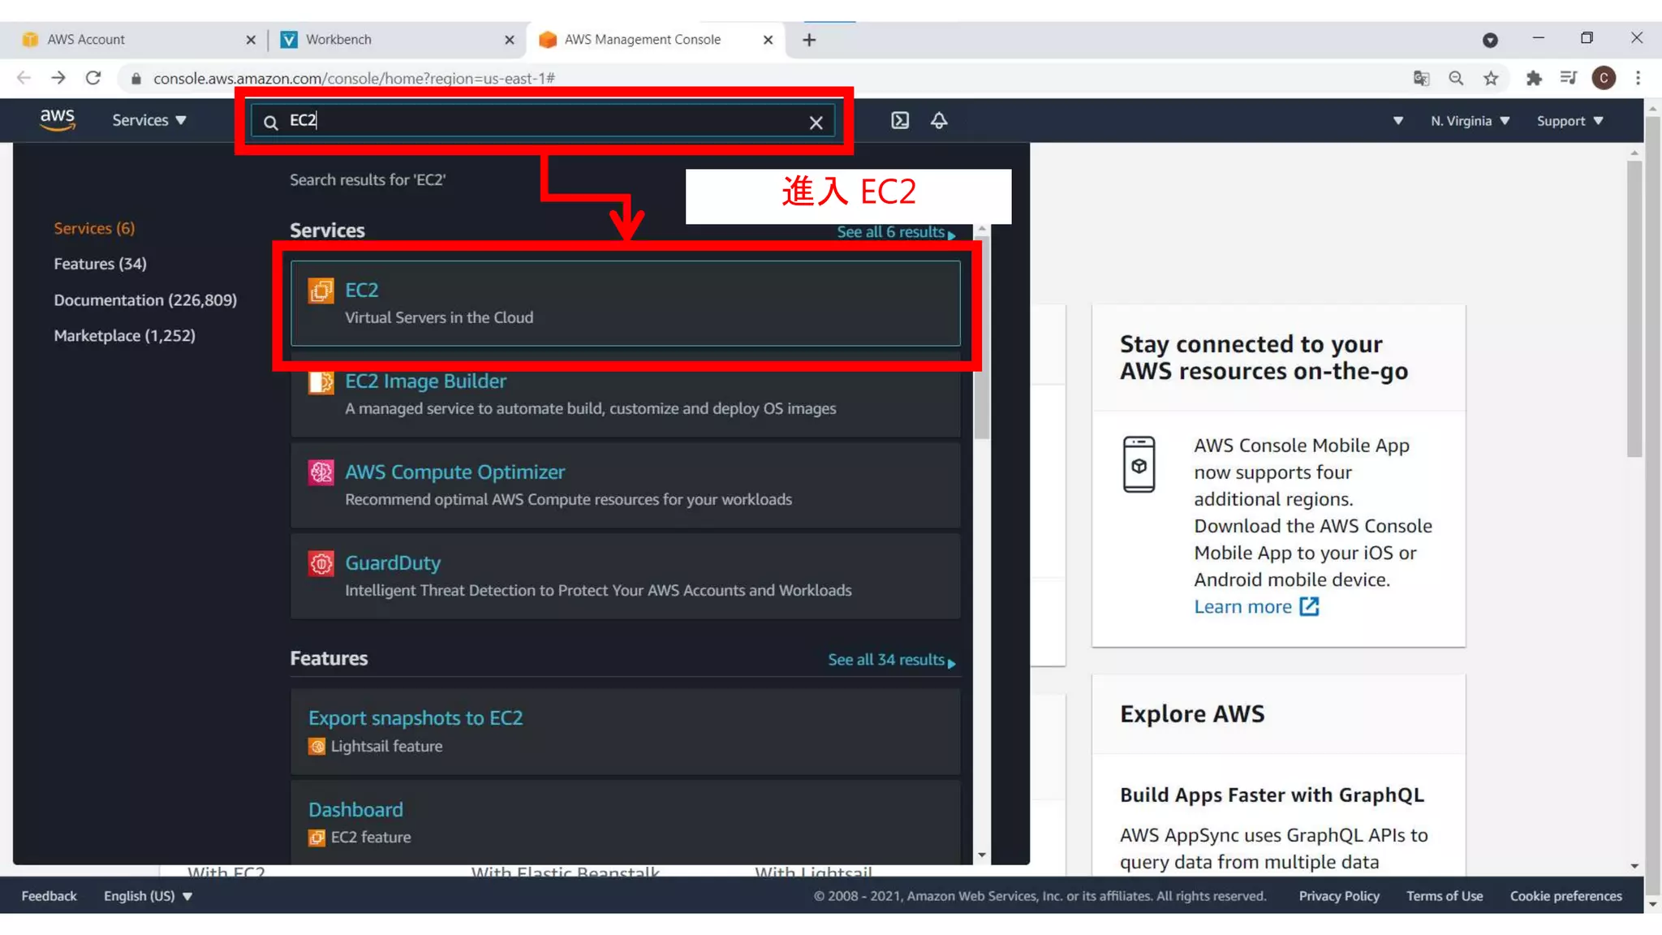This screenshot has width=1662, height=935.
Task: Click the Learn more link
Action: click(x=1242, y=606)
